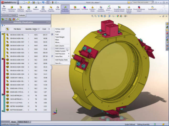The width and height of the screenshot is (169, 126).
Task: Open the filter dropdown arrow
Action: click(4, 25)
